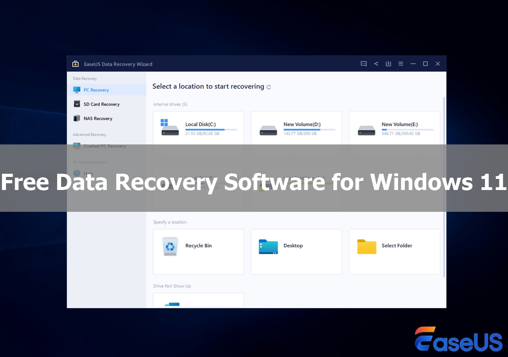Click the 'Recycle Bin' label

point(198,246)
